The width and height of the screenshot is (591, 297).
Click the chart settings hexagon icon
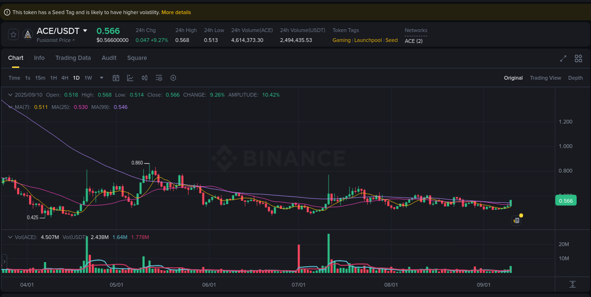click(x=173, y=78)
